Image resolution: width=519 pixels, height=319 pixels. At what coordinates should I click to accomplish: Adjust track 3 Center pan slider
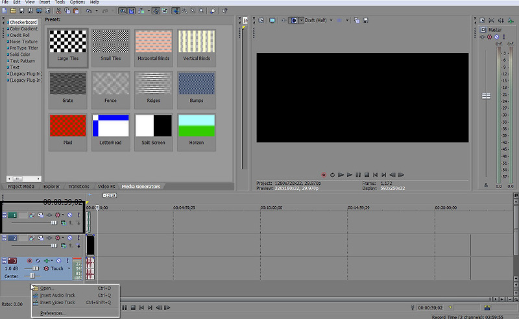(x=32, y=276)
